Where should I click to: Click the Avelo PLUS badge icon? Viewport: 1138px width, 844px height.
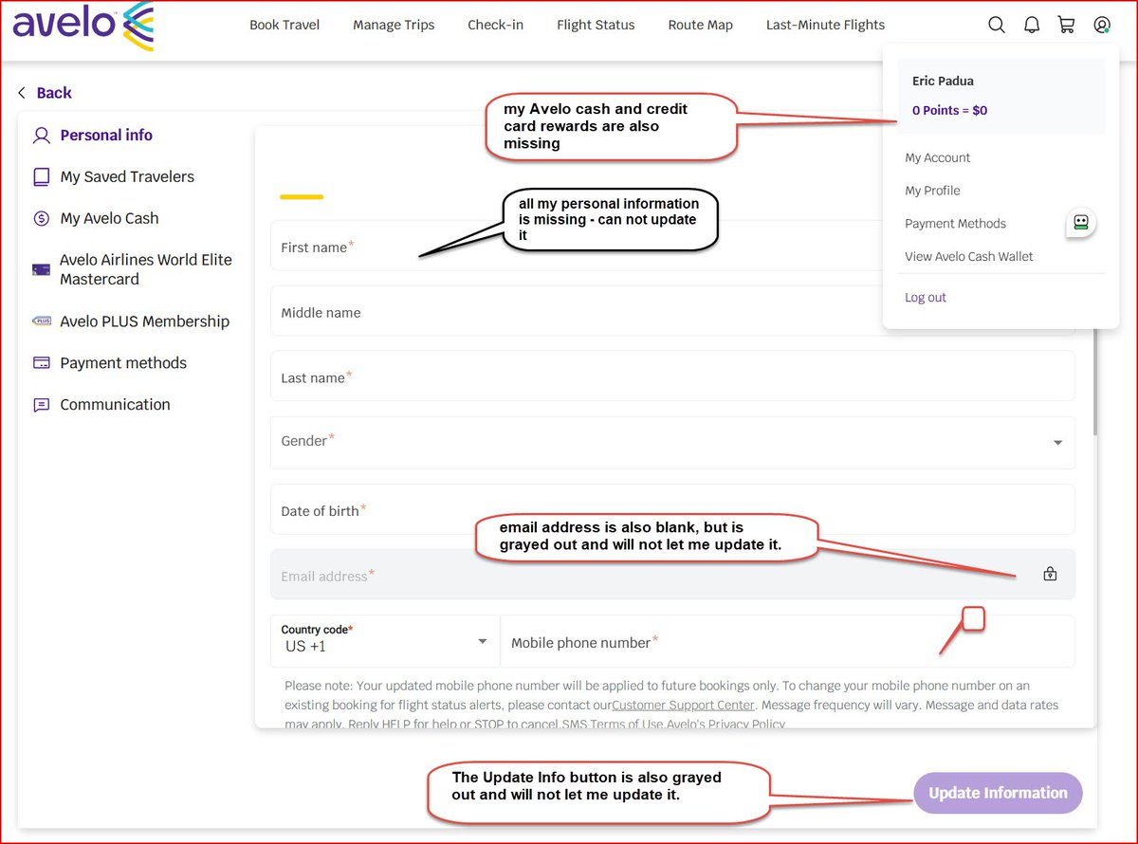point(41,321)
